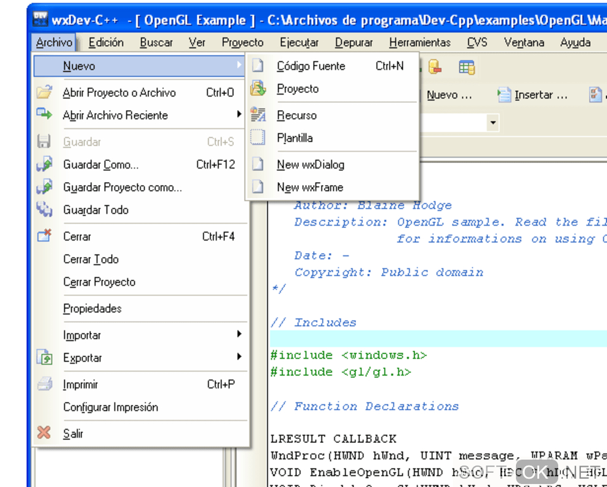
Task: Click the Código Fuente page icon
Action: 258,65
